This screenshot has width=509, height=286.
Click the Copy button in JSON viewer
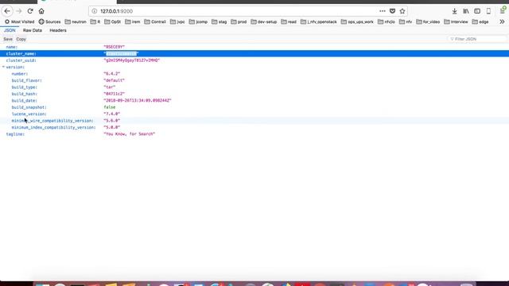pos(21,39)
